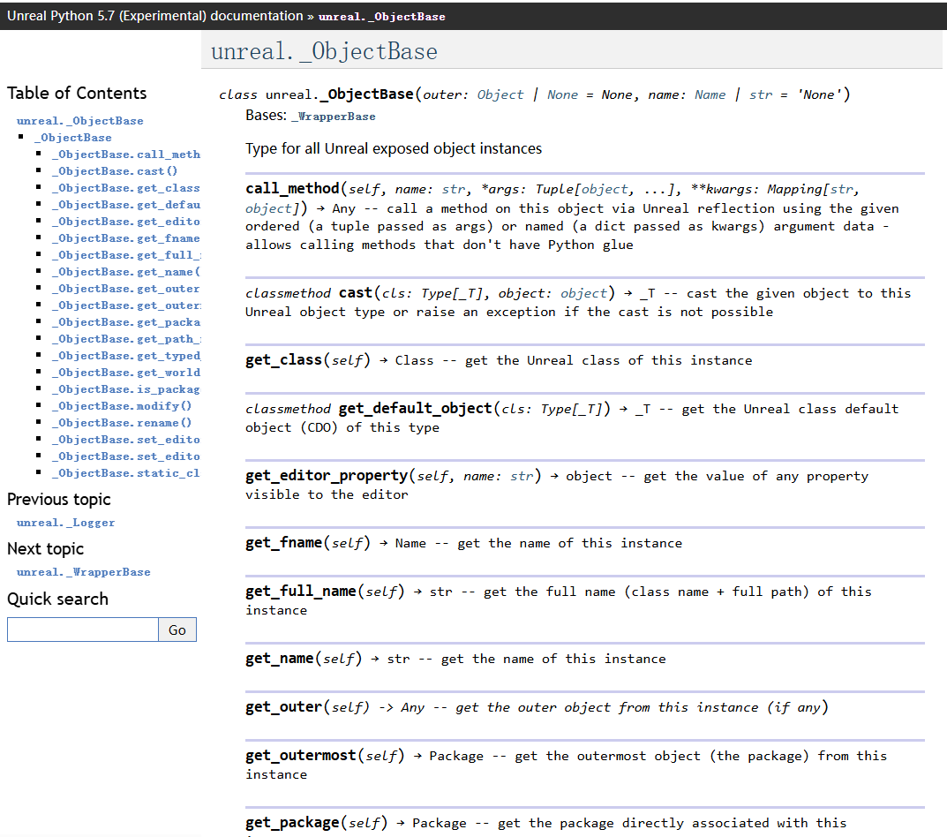Screen dimensions: 947x837
Task: Open Unreal Python 5.7 documentation home link
Action: click(x=154, y=16)
